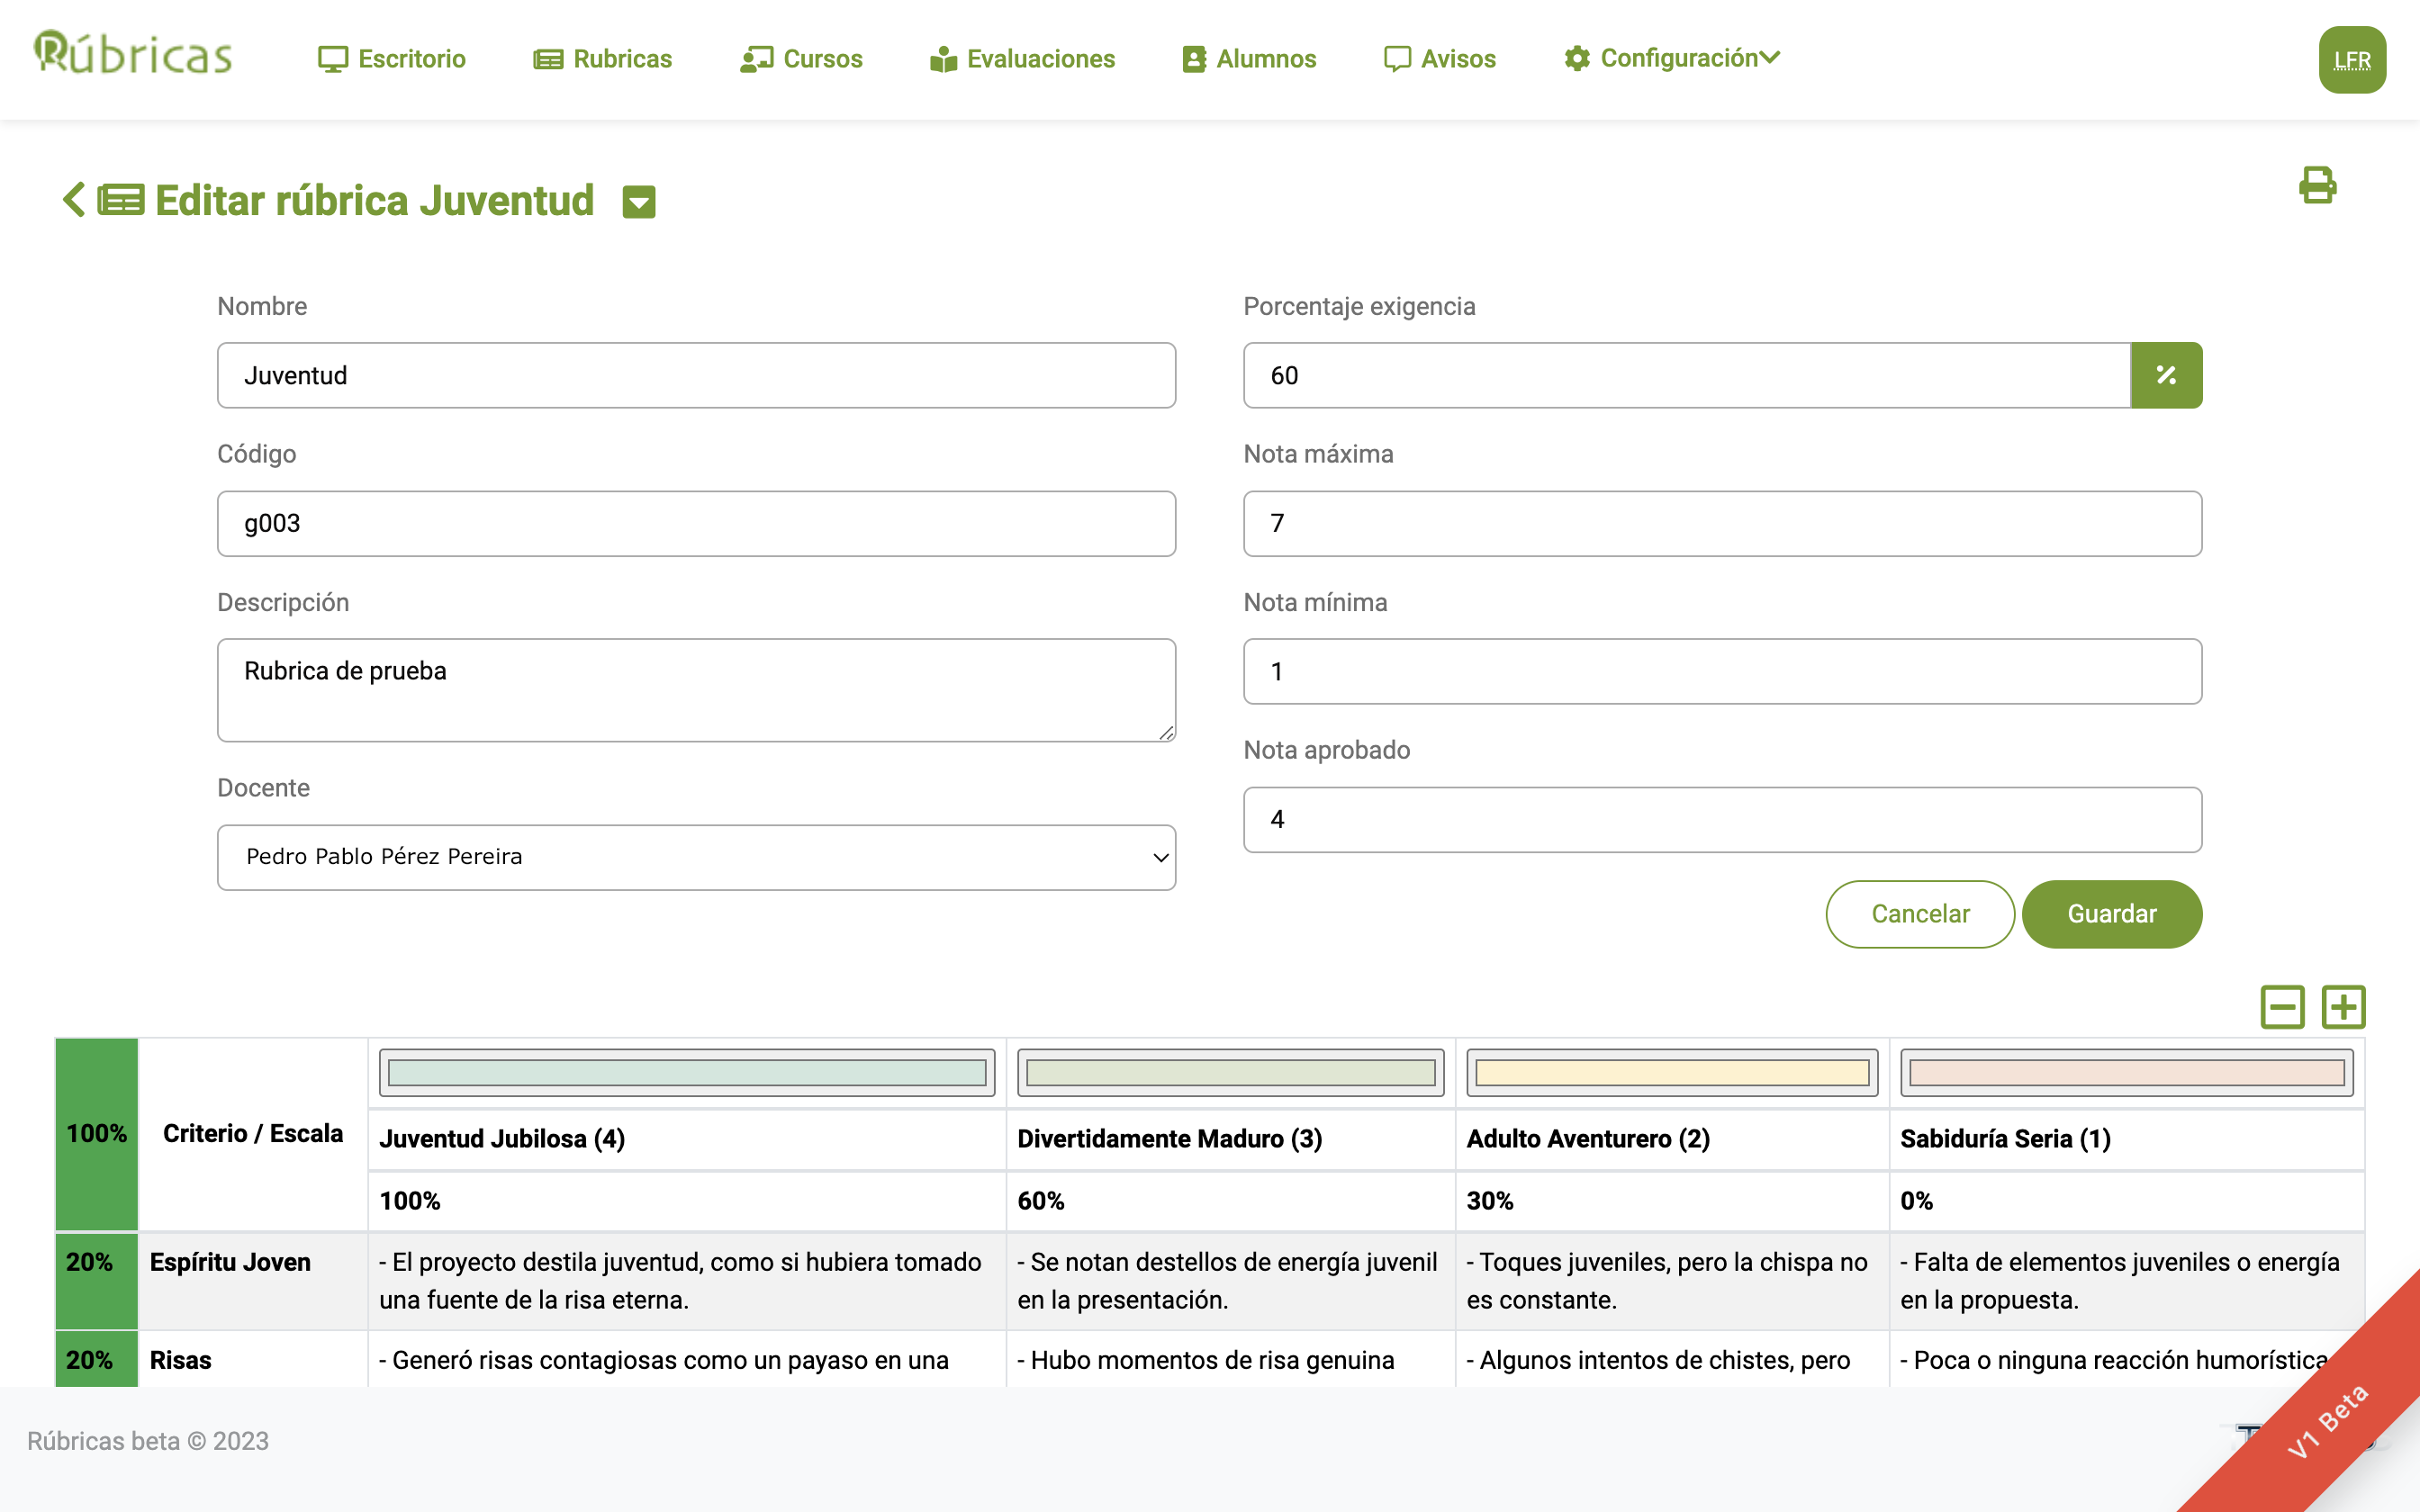Viewport: 2420px width, 1512px height.
Task: Open Alumnos in the navigation bar
Action: pos(1249,59)
